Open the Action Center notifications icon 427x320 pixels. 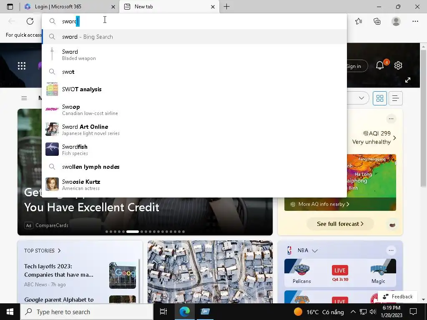pos(413,312)
